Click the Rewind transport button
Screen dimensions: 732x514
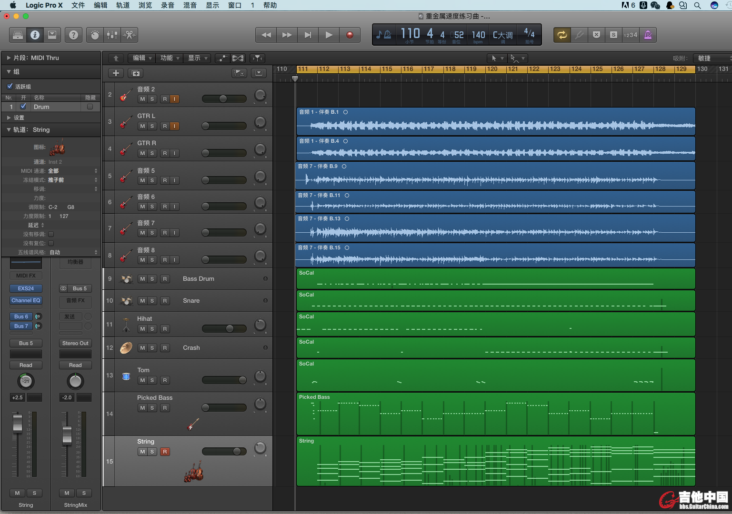click(266, 35)
